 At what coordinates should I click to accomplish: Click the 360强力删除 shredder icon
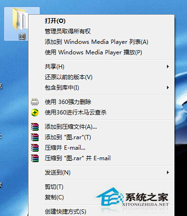tap(35, 102)
